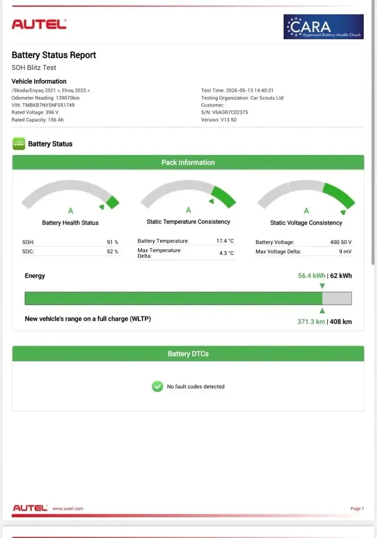Click the Pack Information header
Screen dimensions: 377x538
188,162
